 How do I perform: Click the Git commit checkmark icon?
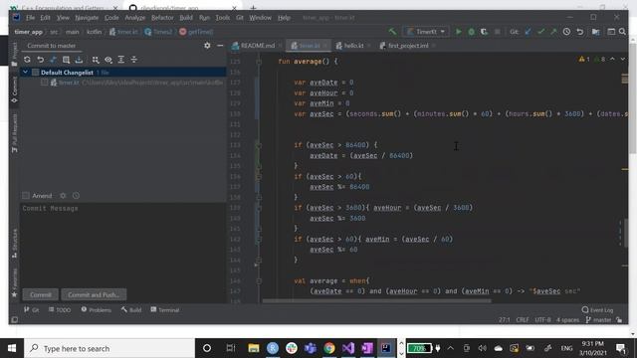(540, 32)
